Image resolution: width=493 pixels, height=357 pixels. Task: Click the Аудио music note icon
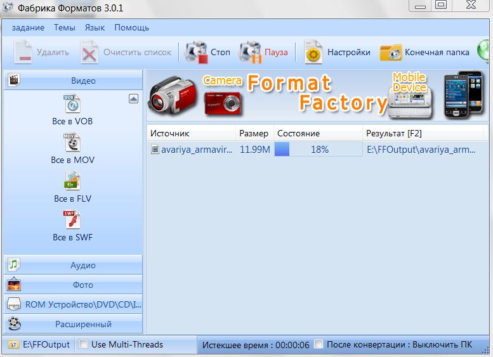pyautogui.click(x=13, y=264)
